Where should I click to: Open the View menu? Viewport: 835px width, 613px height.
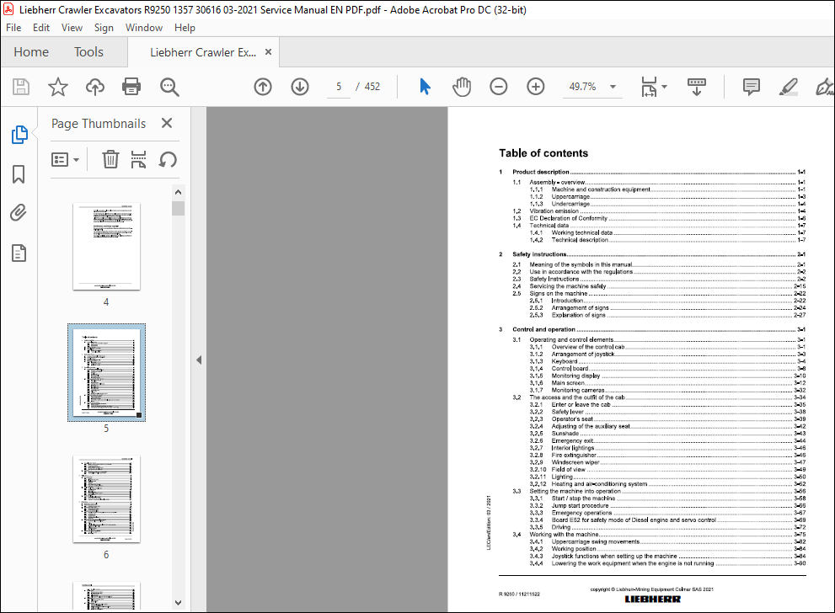coord(72,28)
